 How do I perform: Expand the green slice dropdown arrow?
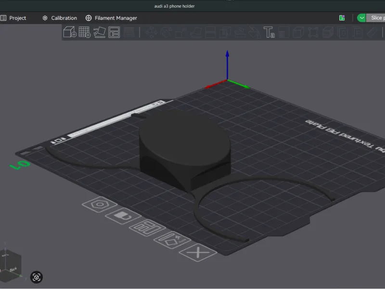tap(361, 18)
